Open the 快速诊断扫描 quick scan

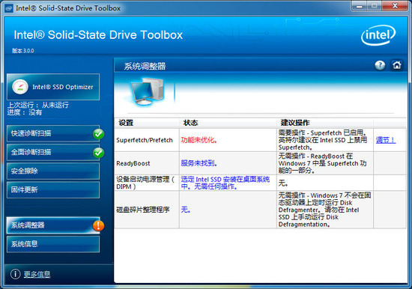[53, 133]
